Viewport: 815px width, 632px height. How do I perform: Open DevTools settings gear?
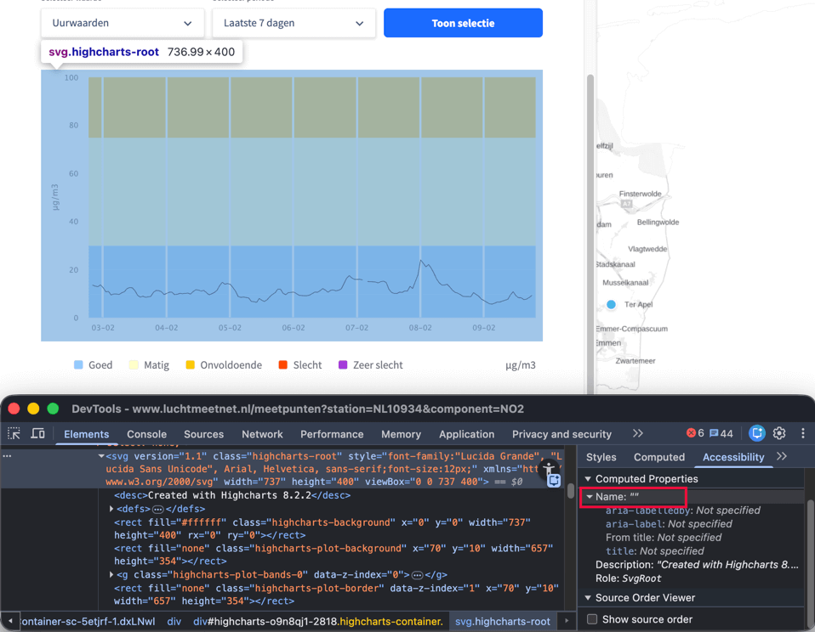tap(779, 433)
